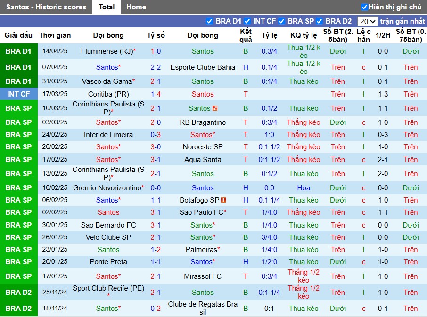Click the Inter de Limeira team name
The image size is (427, 317).
[108, 135]
